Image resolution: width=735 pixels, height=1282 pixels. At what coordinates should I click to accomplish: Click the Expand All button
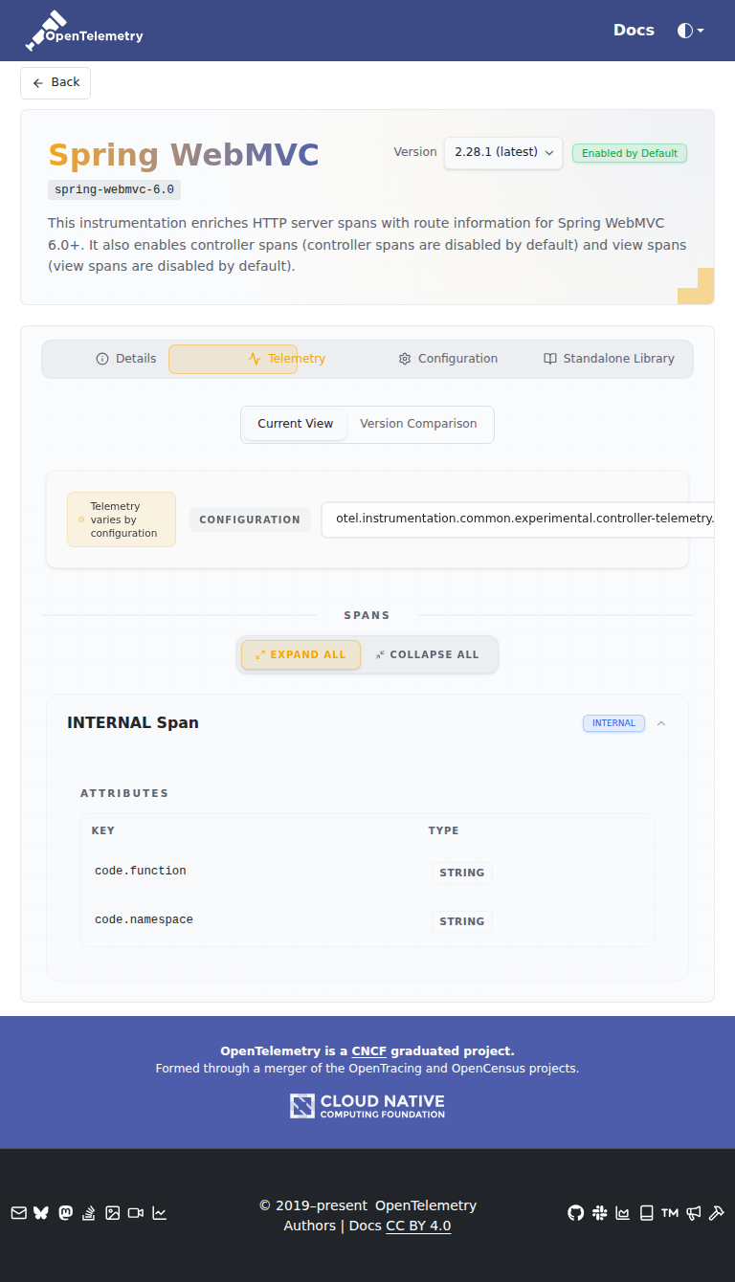(x=301, y=654)
